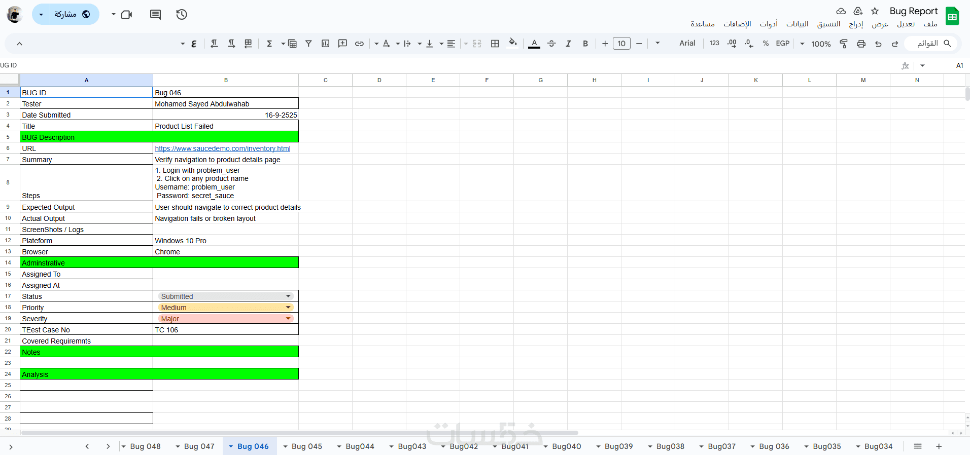Image resolution: width=970 pixels, height=455 pixels.
Task: Open the تعديل (Edit) menu
Action: pyautogui.click(x=906, y=24)
